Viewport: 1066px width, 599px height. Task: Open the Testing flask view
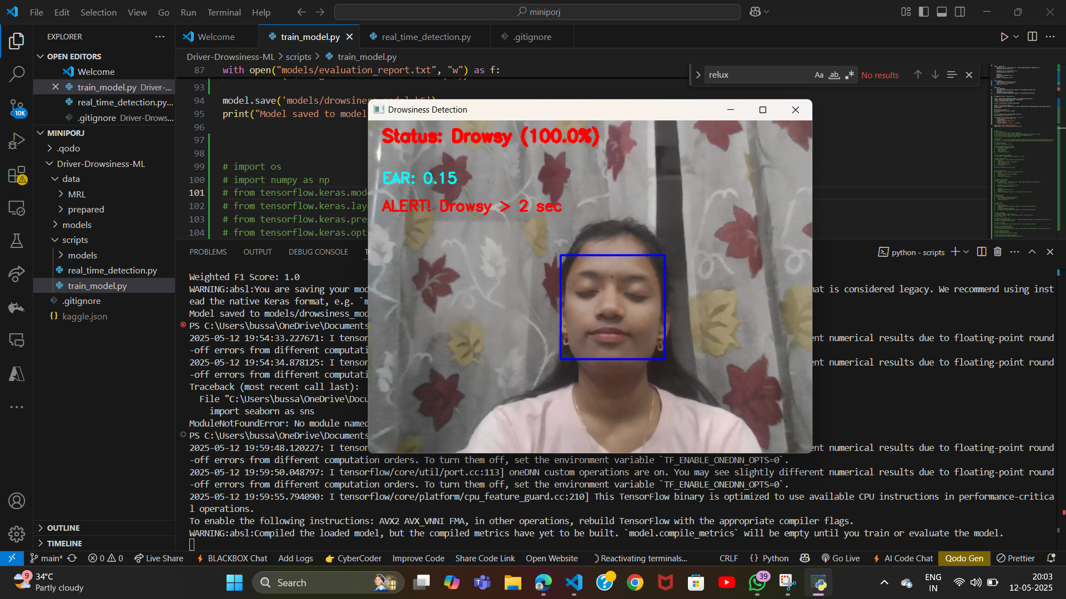17,241
